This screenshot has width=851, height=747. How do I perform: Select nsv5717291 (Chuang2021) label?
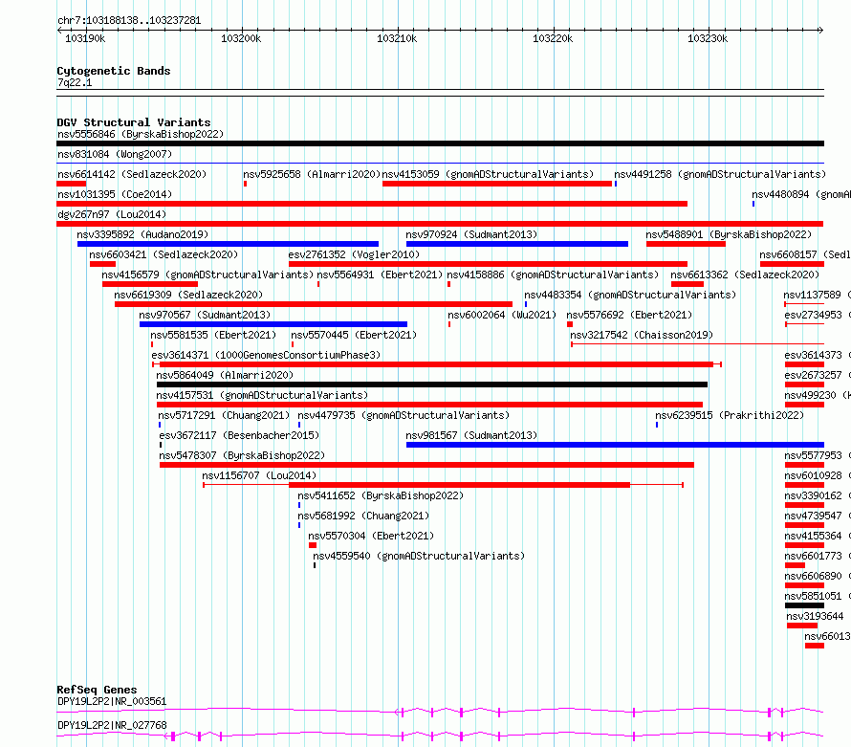pos(224,415)
